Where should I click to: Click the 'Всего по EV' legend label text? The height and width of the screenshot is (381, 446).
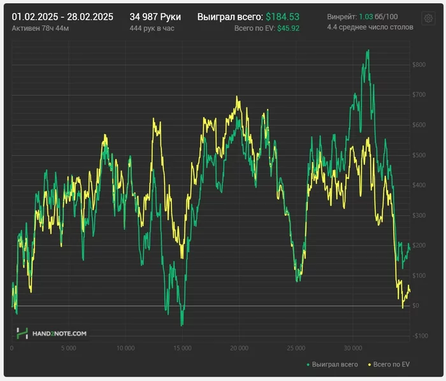coord(391,364)
